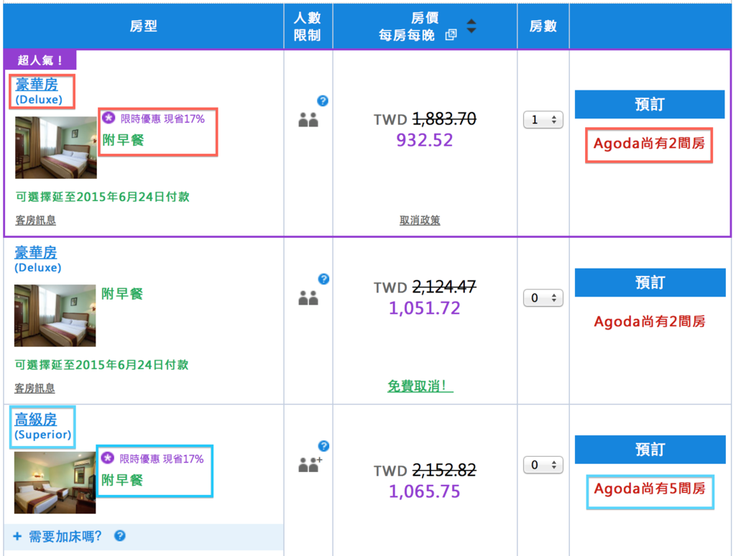This screenshot has height=556, width=736.
Task: Open the 高級房 Superior room title link
Action: [x=35, y=419]
